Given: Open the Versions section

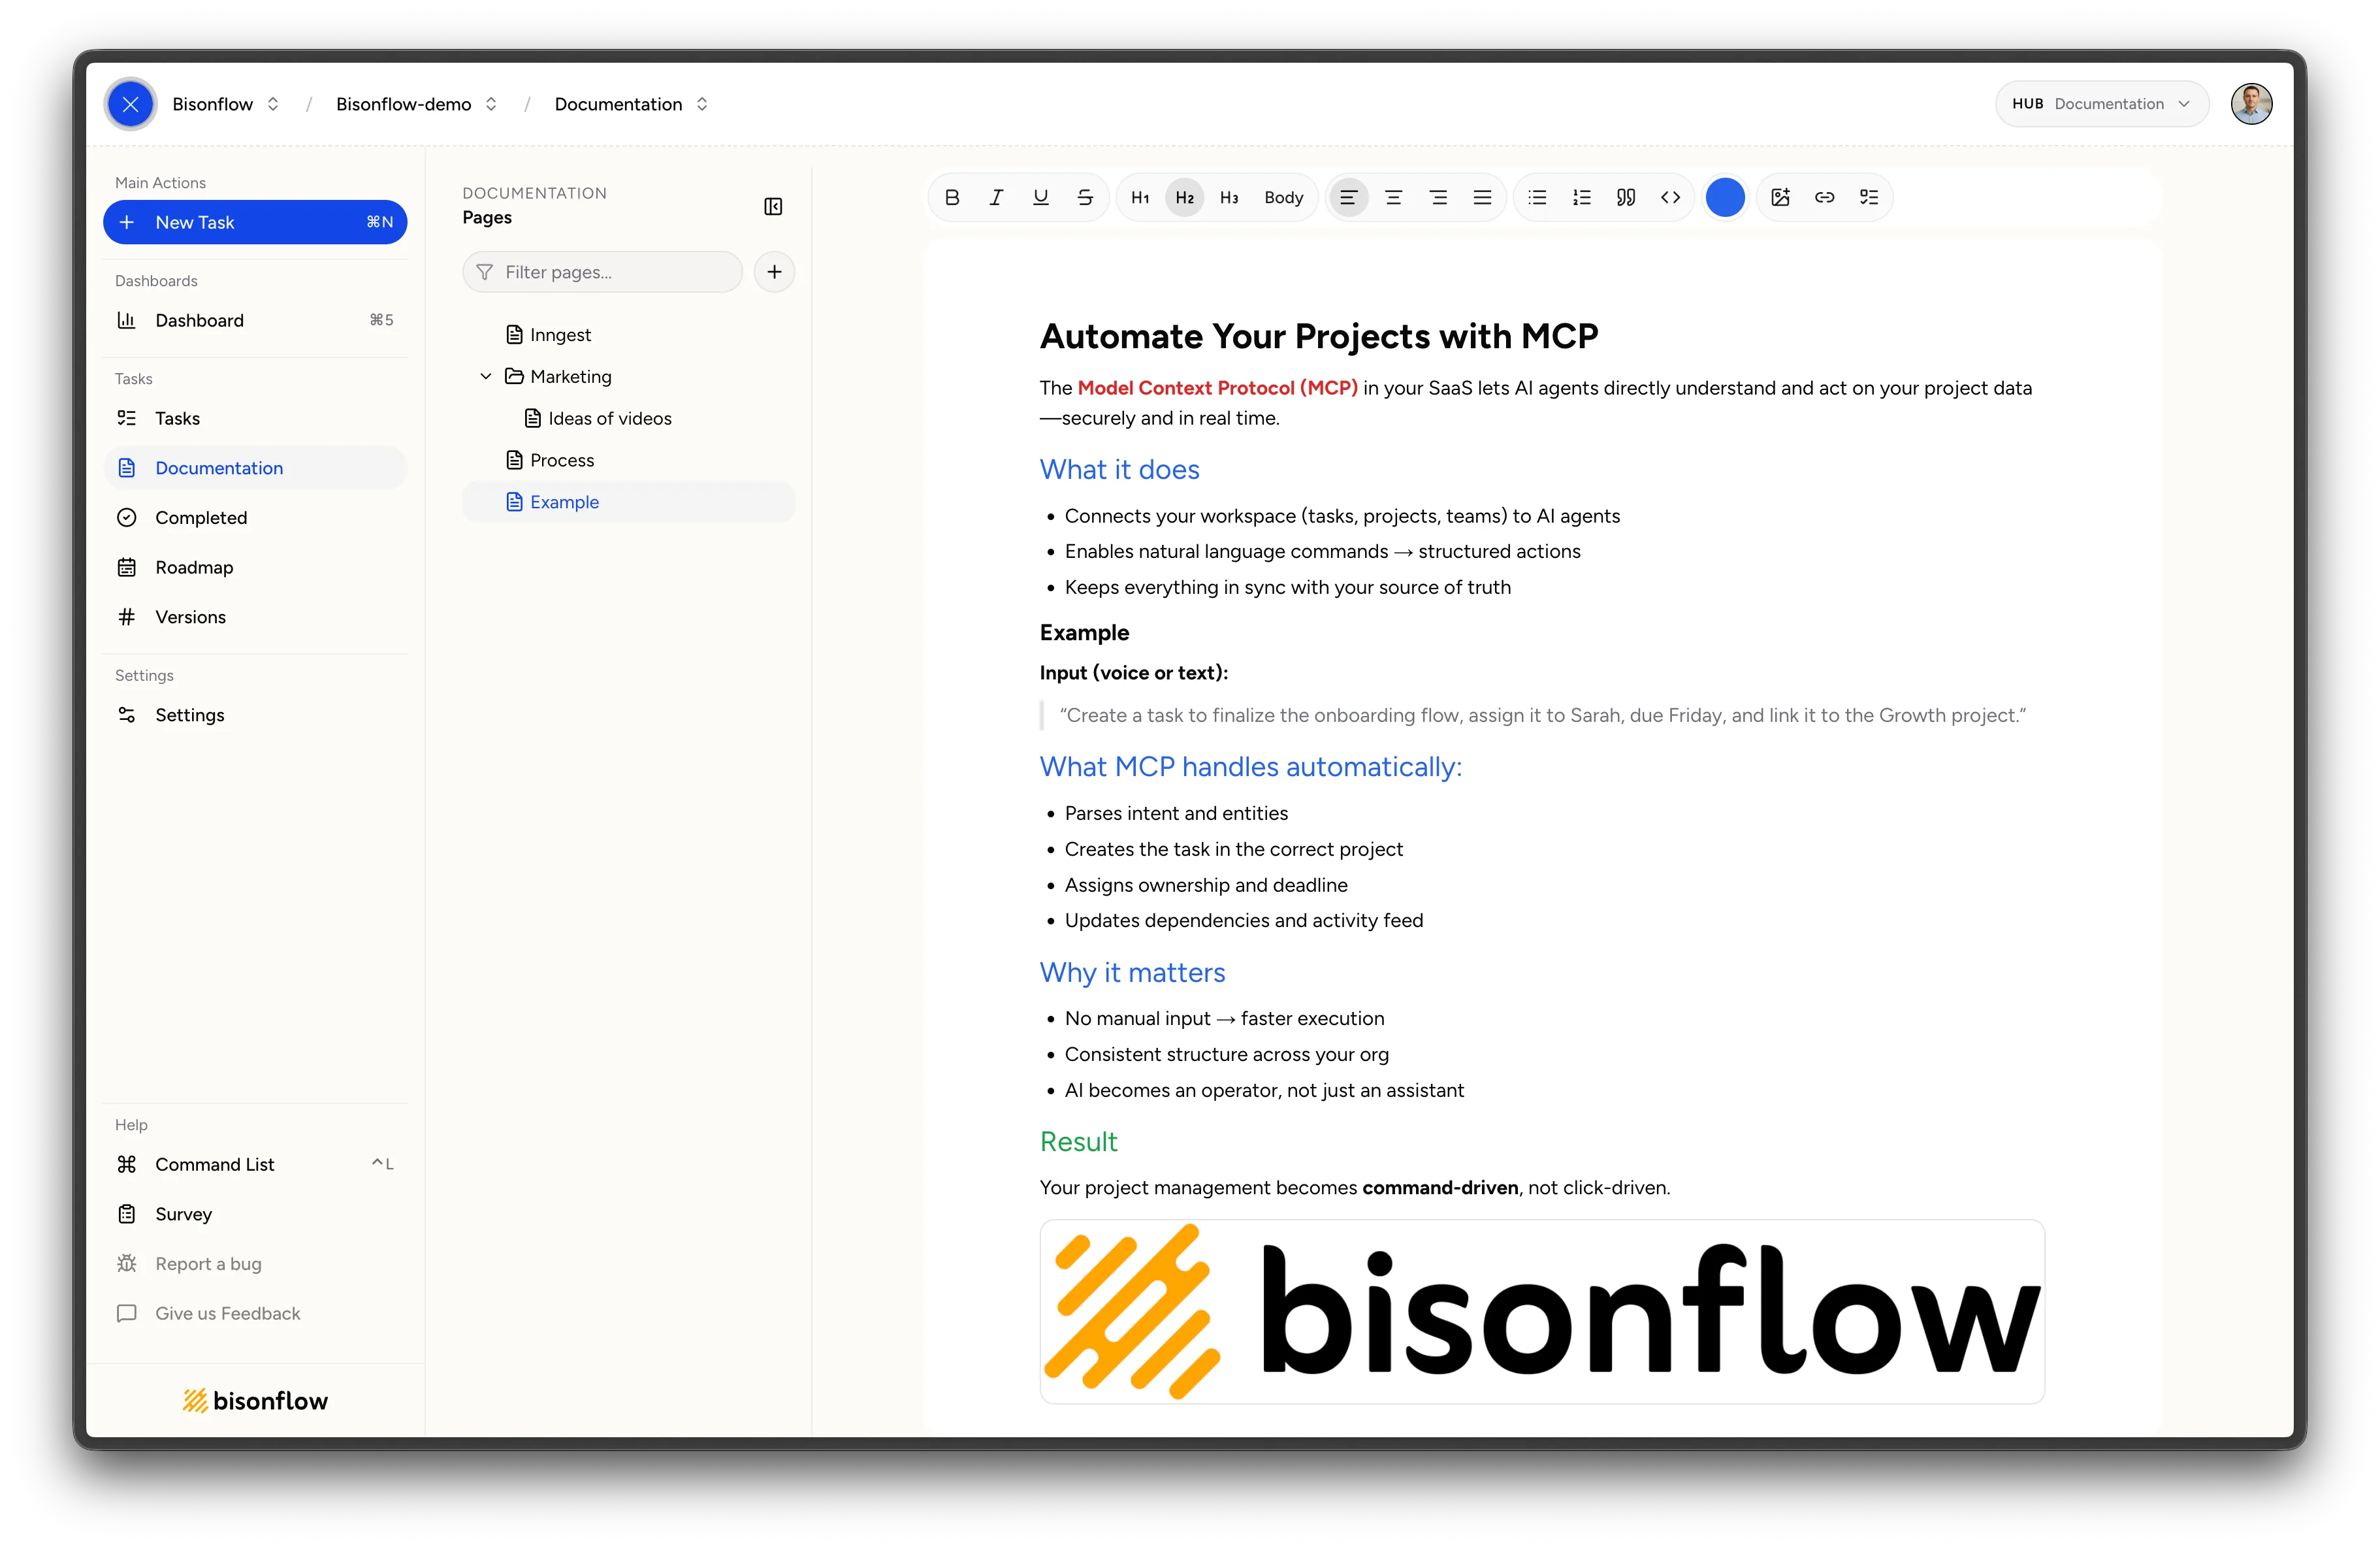Looking at the screenshot, I should pos(255,617).
